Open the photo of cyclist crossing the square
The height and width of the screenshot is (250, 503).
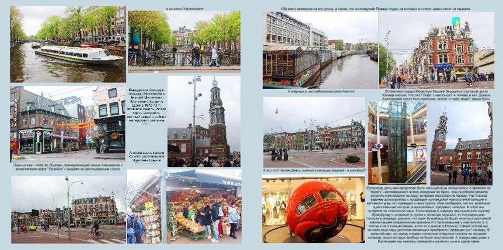67,209
